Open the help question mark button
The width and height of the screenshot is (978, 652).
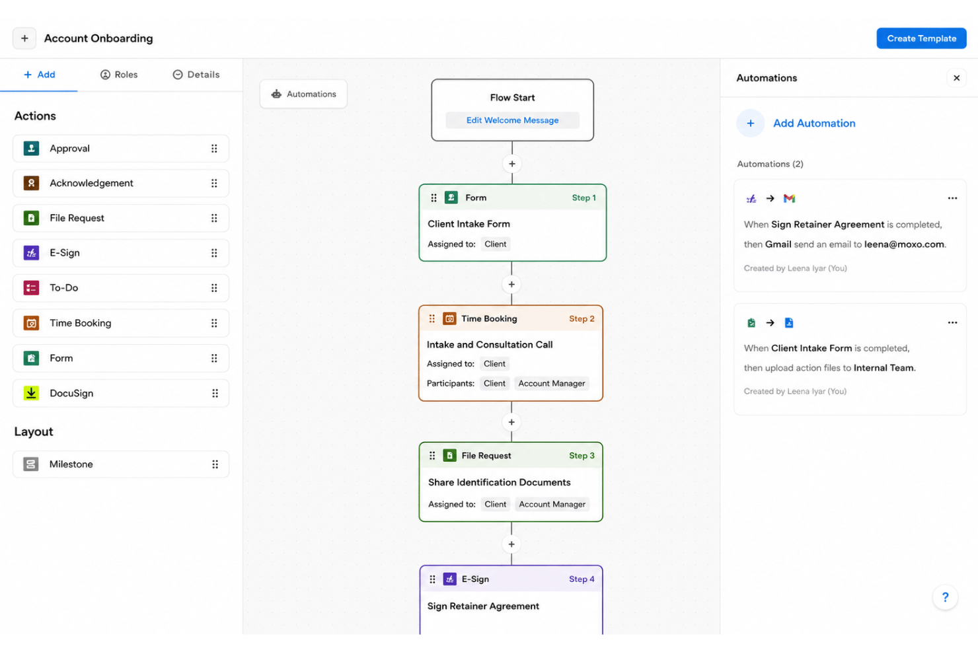coord(945,597)
